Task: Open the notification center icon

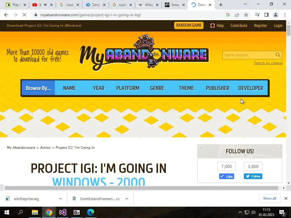Action: click(282, 212)
